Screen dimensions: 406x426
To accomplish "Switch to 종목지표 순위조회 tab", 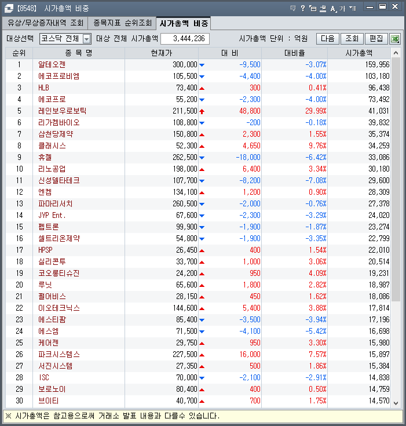I will click(x=122, y=23).
